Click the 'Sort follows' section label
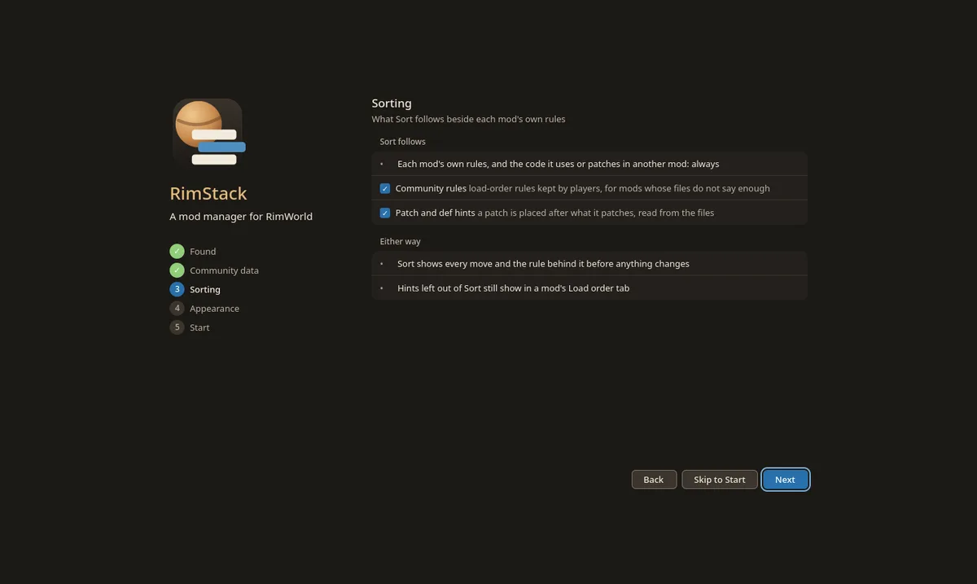The image size is (977, 584). [402, 142]
